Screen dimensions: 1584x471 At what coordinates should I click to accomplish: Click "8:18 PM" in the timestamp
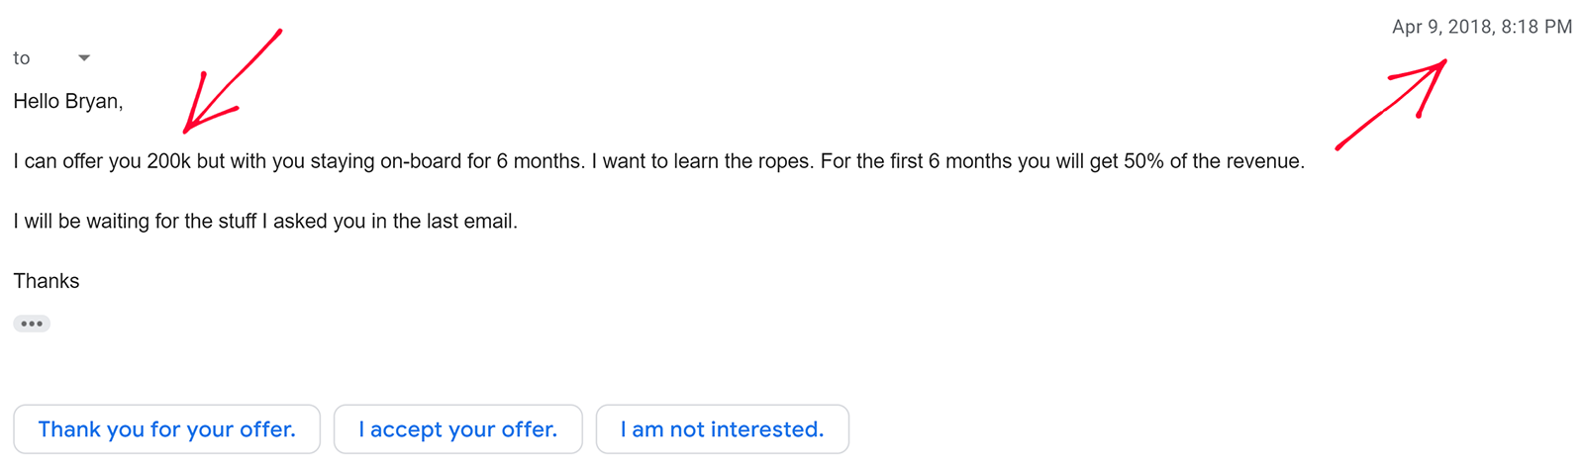click(1536, 27)
